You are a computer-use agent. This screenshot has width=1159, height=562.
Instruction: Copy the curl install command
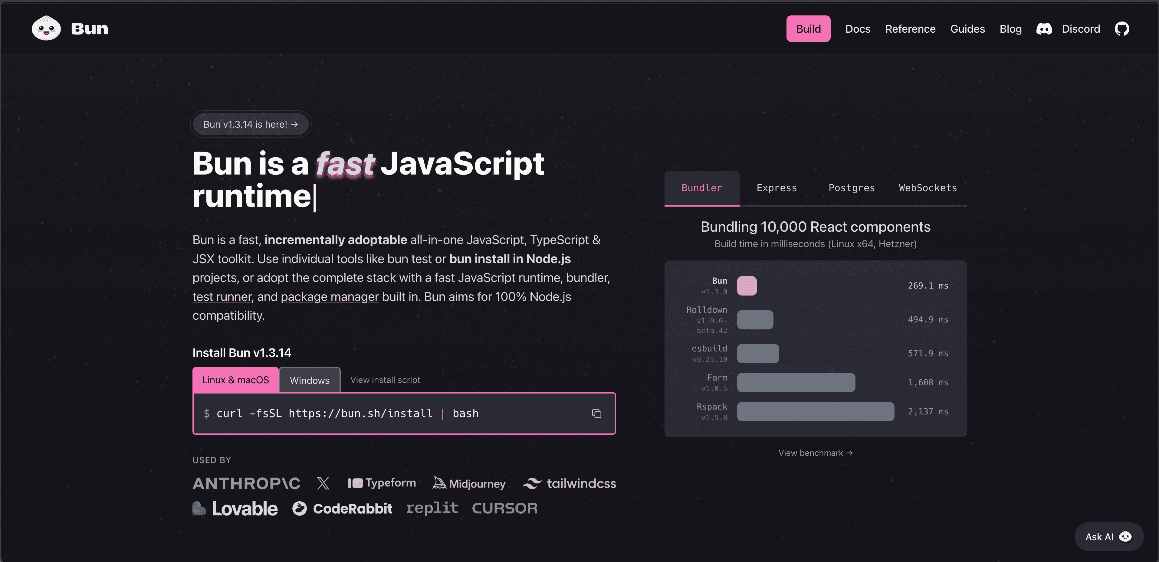596,413
